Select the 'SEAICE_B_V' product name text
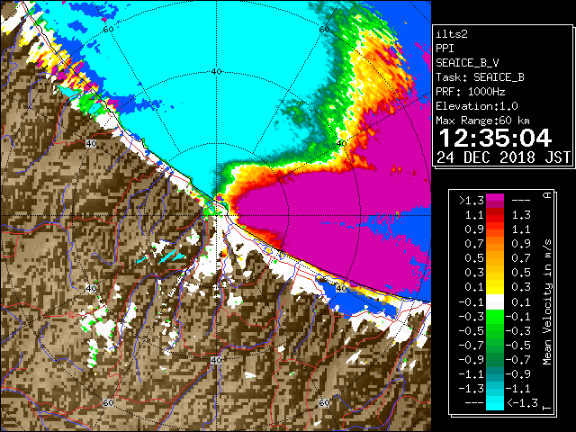Screen dimensions: 576x432 click(x=467, y=63)
